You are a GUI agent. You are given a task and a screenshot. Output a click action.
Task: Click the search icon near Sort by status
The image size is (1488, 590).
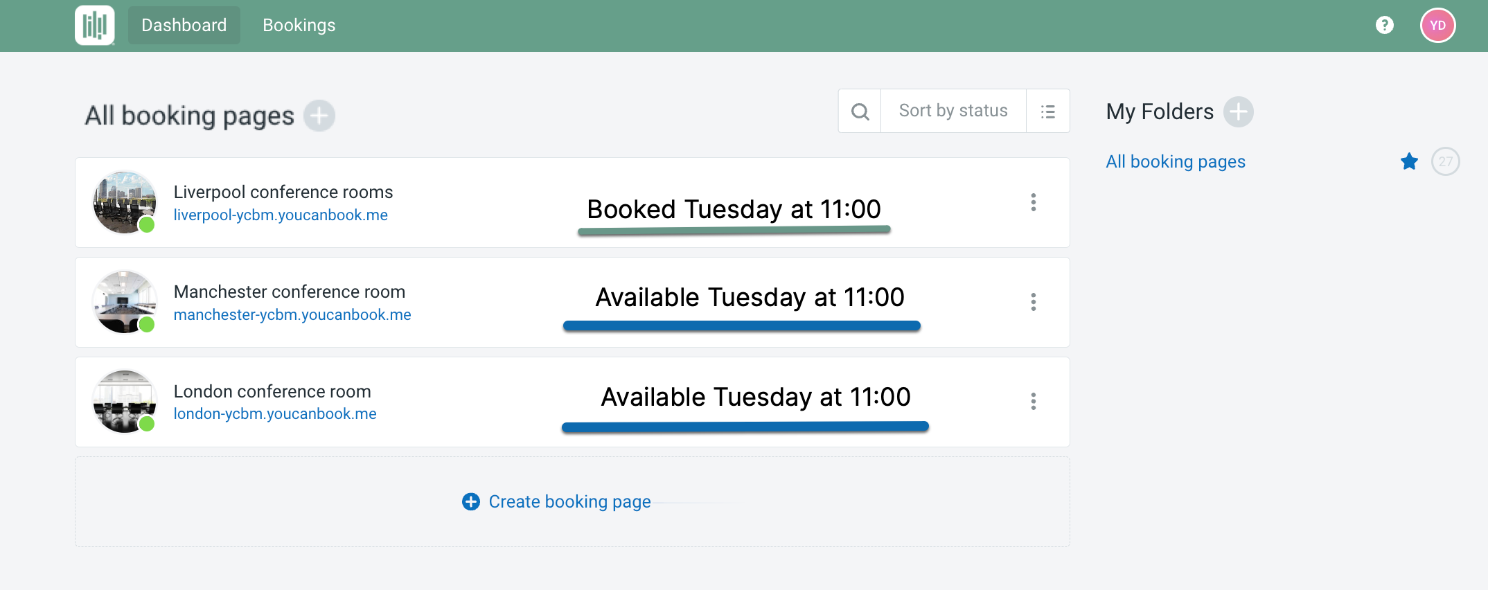859,110
